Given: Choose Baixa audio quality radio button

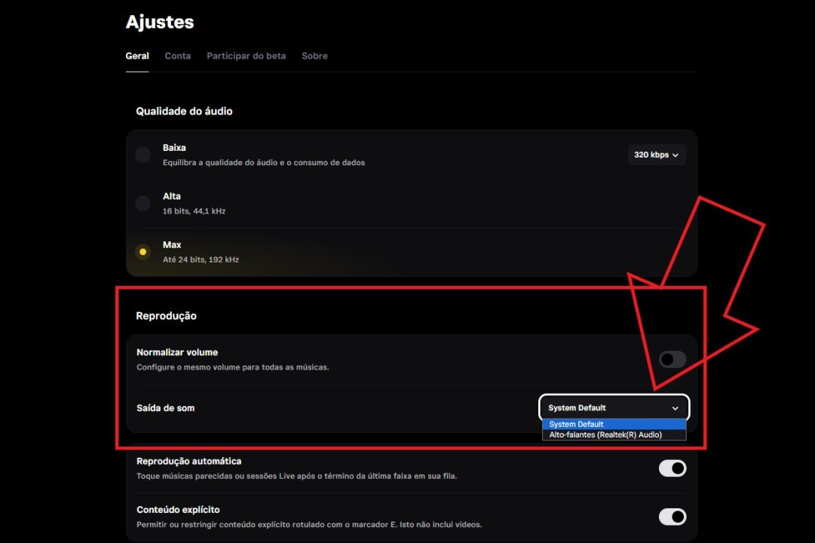Looking at the screenshot, I should (x=142, y=155).
